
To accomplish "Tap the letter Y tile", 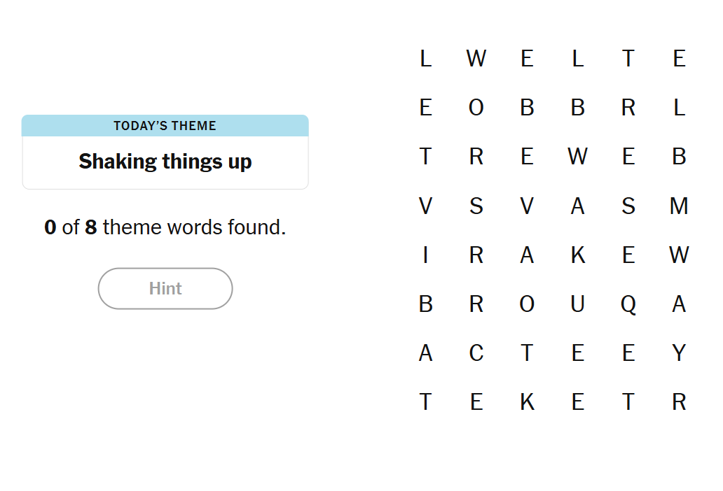I will (679, 353).
